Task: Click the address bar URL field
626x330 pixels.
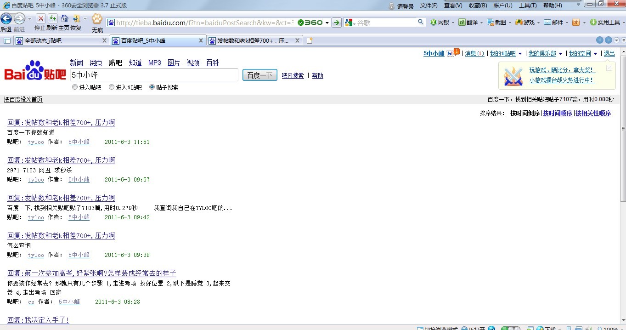Action: tap(204, 23)
